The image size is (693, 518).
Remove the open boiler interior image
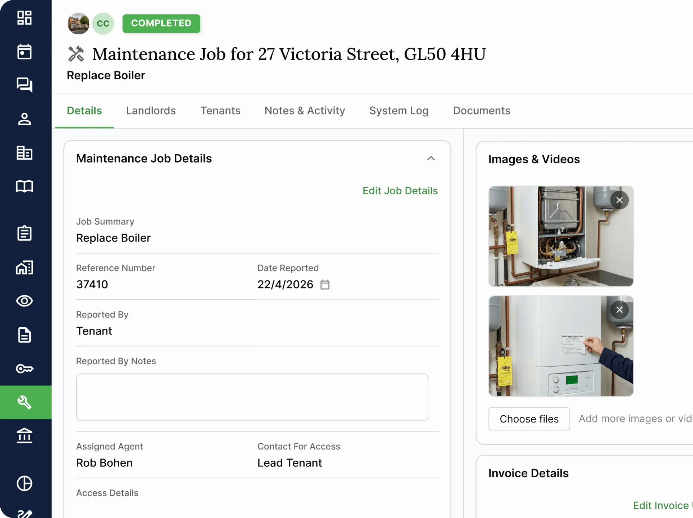619,200
